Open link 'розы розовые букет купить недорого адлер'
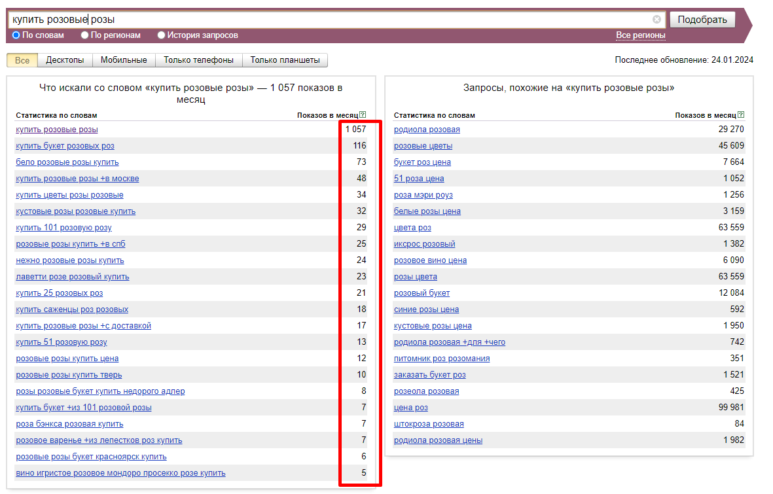The height and width of the screenshot is (494, 773). coord(101,391)
